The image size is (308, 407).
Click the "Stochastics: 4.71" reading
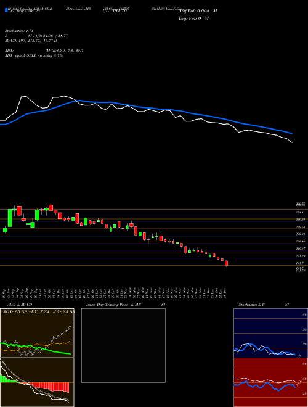click(x=19, y=31)
